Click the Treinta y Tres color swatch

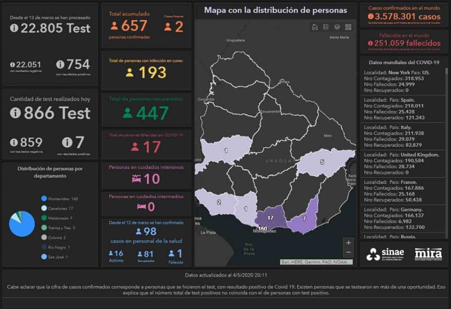point(44,228)
